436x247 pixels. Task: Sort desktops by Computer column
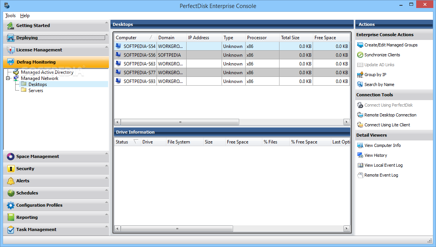point(135,38)
